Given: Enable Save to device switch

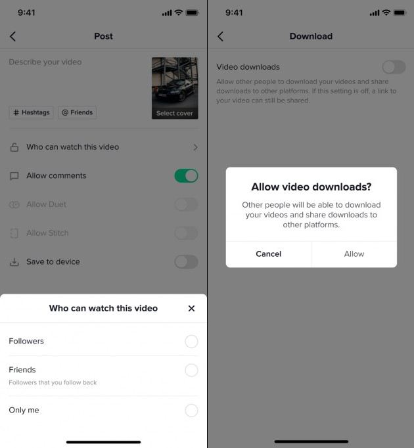Looking at the screenshot, I should click(x=186, y=261).
